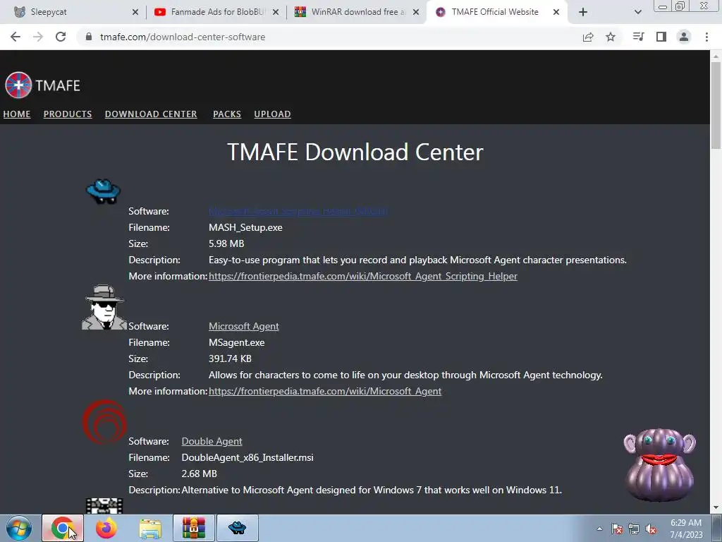Open the frontierpedia Microsoft_Agent wiki link
This screenshot has width=722, height=542.
pyautogui.click(x=325, y=391)
